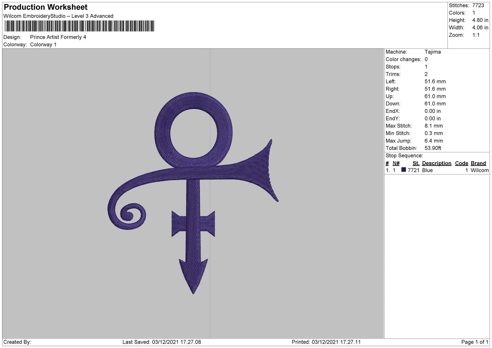Click the Min Stitch value '0.3 mm'
Image resolution: width=492 pixels, height=348 pixels.
tap(434, 133)
